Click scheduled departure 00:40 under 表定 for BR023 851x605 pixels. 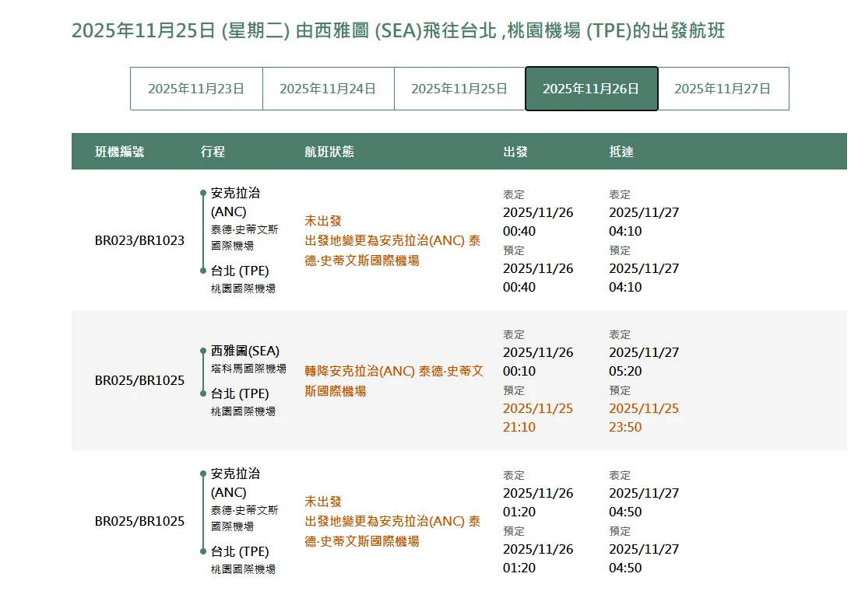click(x=519, y=231)
